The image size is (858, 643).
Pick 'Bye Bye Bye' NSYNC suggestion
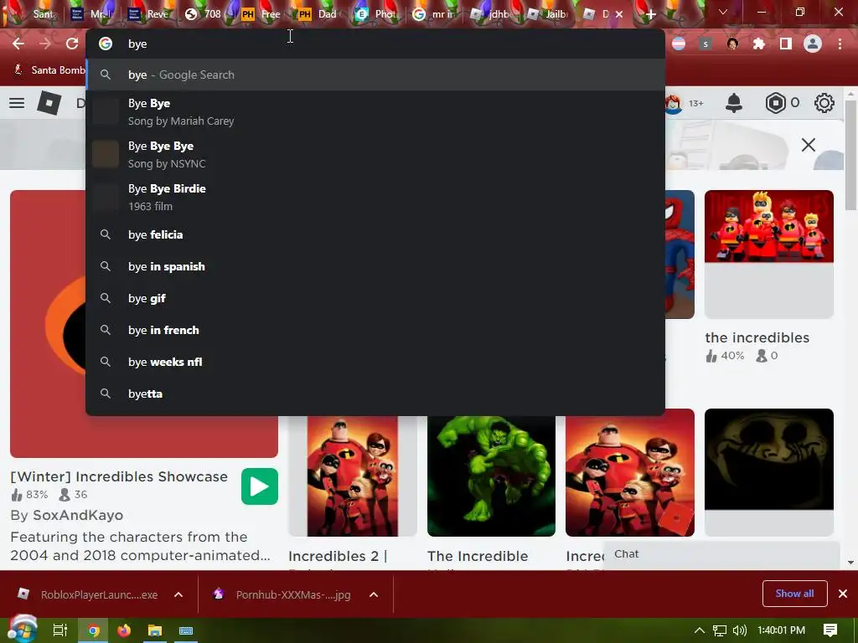375,155
